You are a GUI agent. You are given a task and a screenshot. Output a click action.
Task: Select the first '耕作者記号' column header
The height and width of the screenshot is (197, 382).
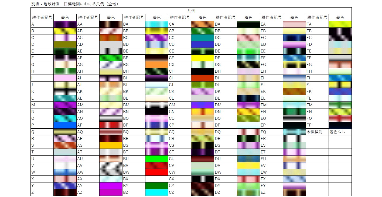tap(42, 17)
